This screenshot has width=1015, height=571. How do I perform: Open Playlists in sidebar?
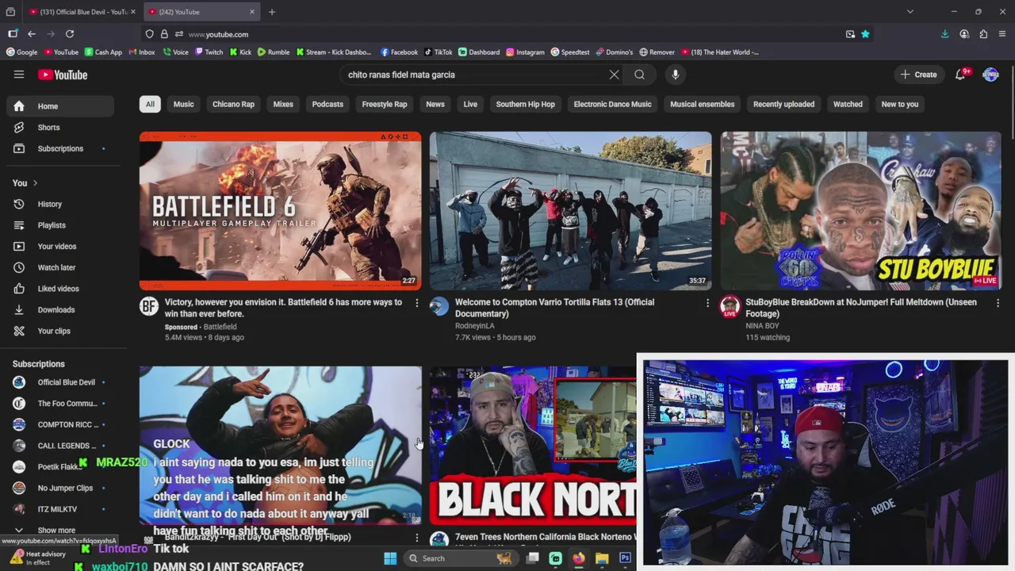[60, 225]
